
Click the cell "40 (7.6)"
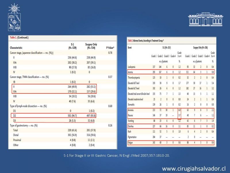tap(72, 101)
